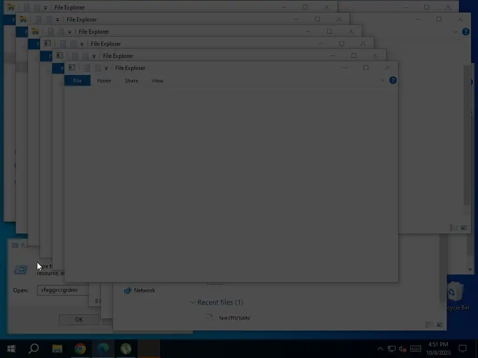478x358 pixels.
Task: Click the Help icon in frontmost File Explorer
Action: pos(393,80)
